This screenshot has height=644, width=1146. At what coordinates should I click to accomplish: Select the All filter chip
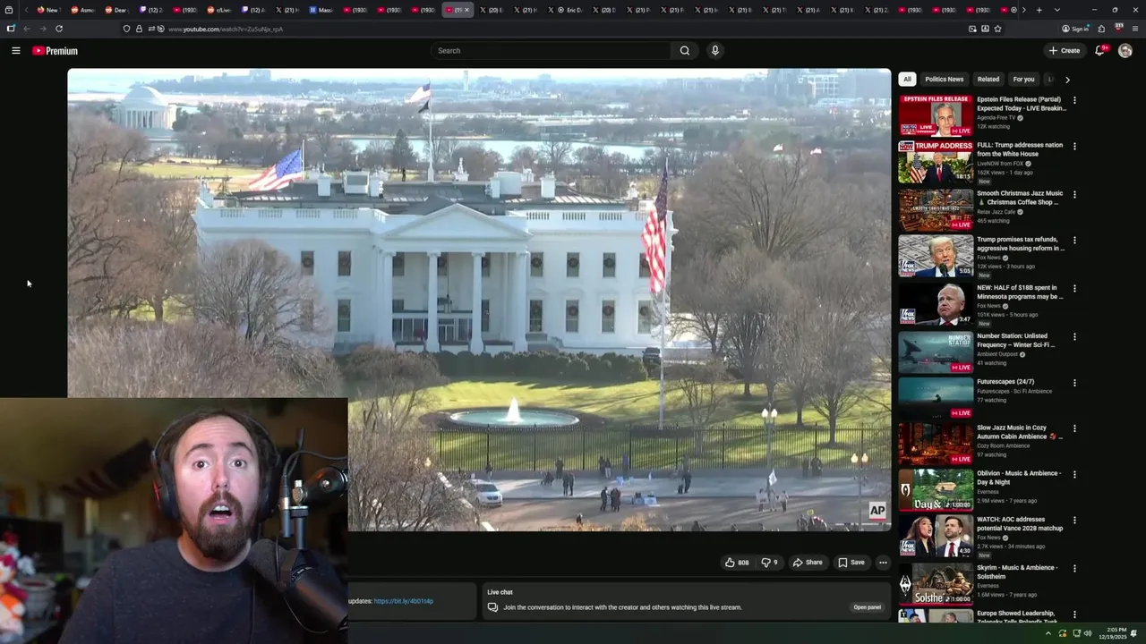click(907, 80)
